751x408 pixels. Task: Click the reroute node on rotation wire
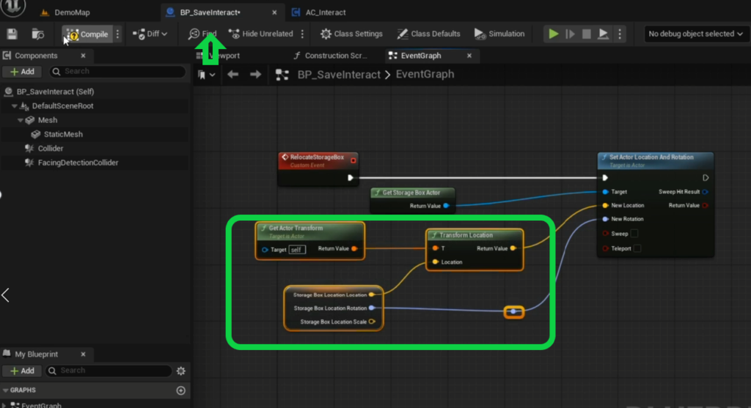(x=513, y=312)
